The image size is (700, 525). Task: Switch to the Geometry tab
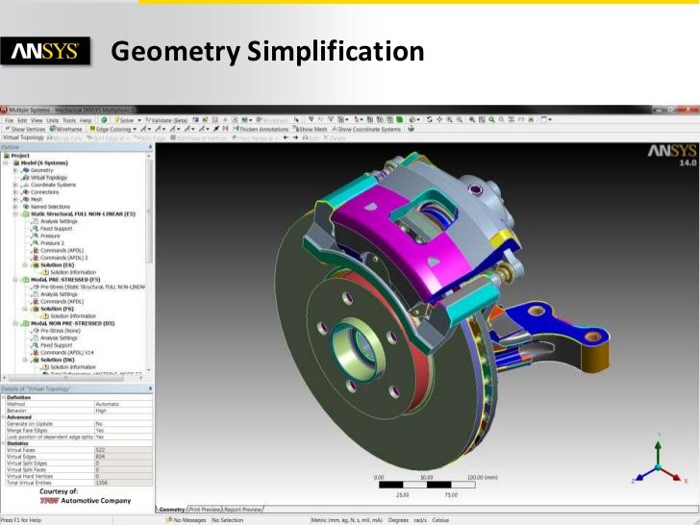click(x=171, y=510)
